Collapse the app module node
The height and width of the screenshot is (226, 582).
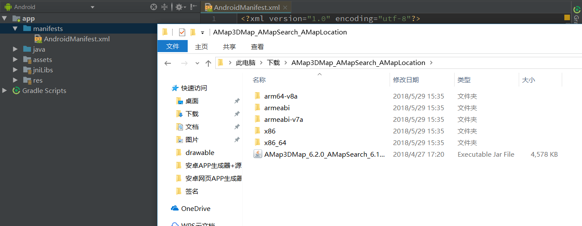point(4,19)
